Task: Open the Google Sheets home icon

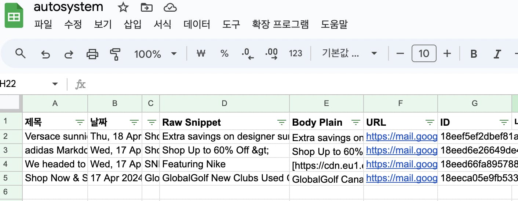Action: pos(14,15)
